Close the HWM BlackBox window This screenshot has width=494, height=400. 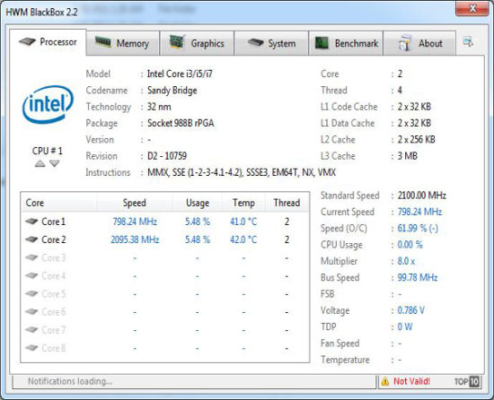(472, 8)
